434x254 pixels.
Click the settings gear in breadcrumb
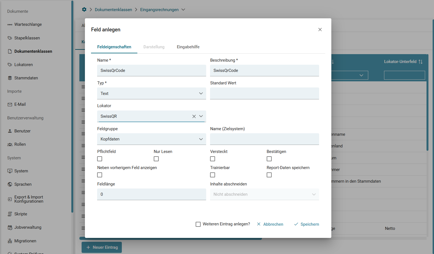pos(84,9)
